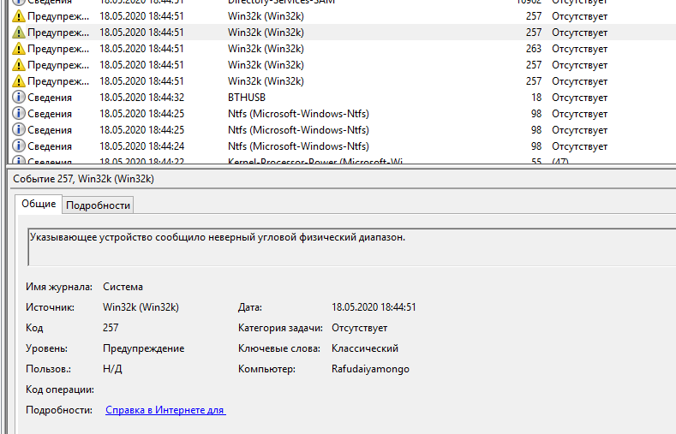Click event code 263 in the list
The height and width of the screenshot is (434, 676).
click(x=533, y=49)
